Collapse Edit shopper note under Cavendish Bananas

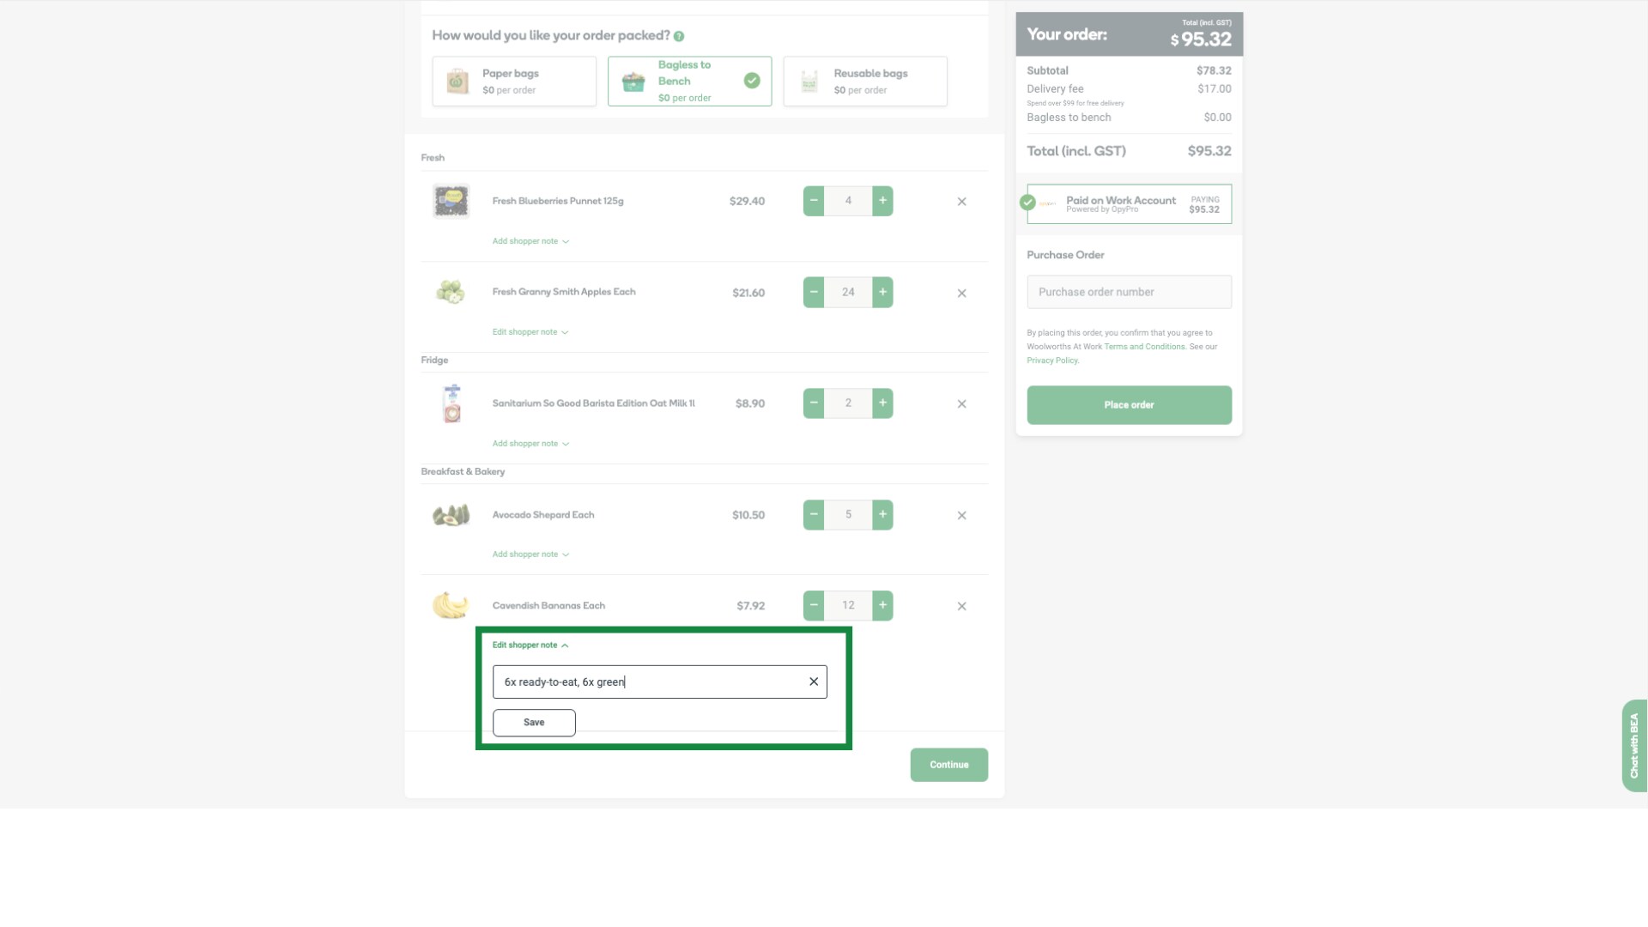530,645
